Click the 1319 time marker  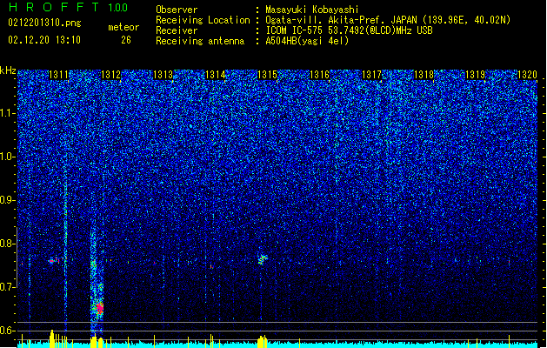475,75
